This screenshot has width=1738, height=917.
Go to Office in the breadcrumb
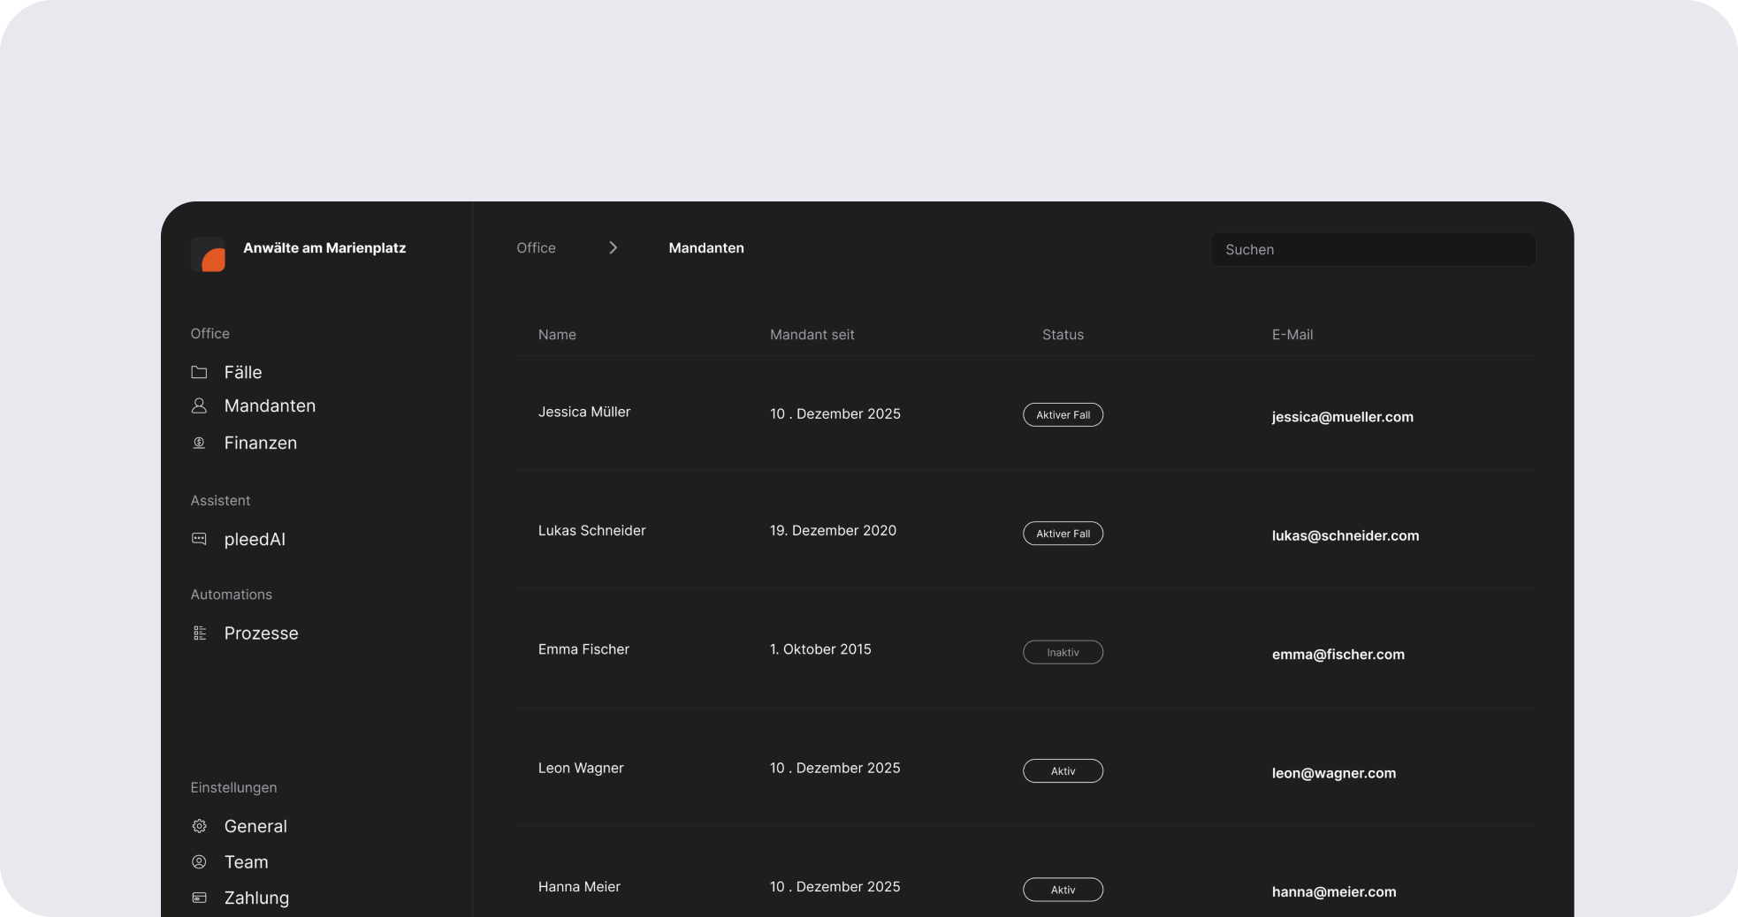pos(536,248)
